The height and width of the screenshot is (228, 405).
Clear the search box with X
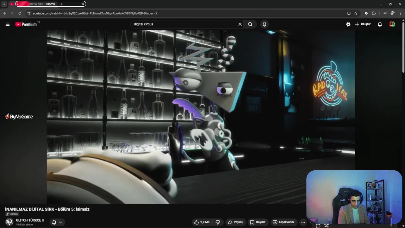coord(240,24)
